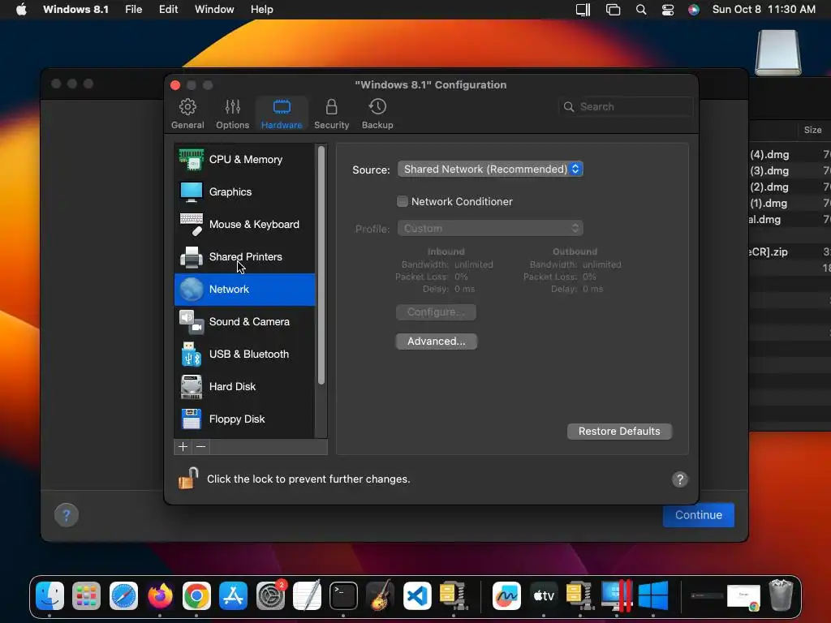831x623 pixels.
Task: Open the Apple menu
Action: click(21, 10)
